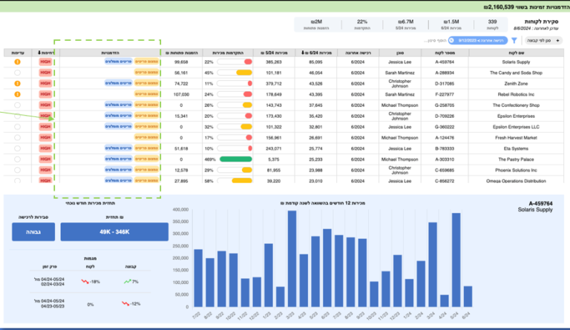570x330 pixels.
Task: Sort by the urgency column header arrow
Action: 39,53
